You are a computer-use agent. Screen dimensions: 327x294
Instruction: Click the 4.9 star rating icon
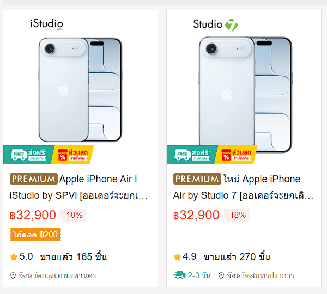click(x=177, y=256)
